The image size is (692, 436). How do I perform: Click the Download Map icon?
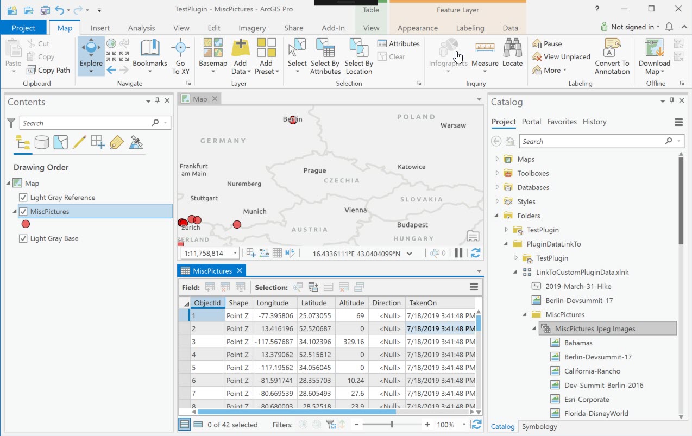coord(655,48)
